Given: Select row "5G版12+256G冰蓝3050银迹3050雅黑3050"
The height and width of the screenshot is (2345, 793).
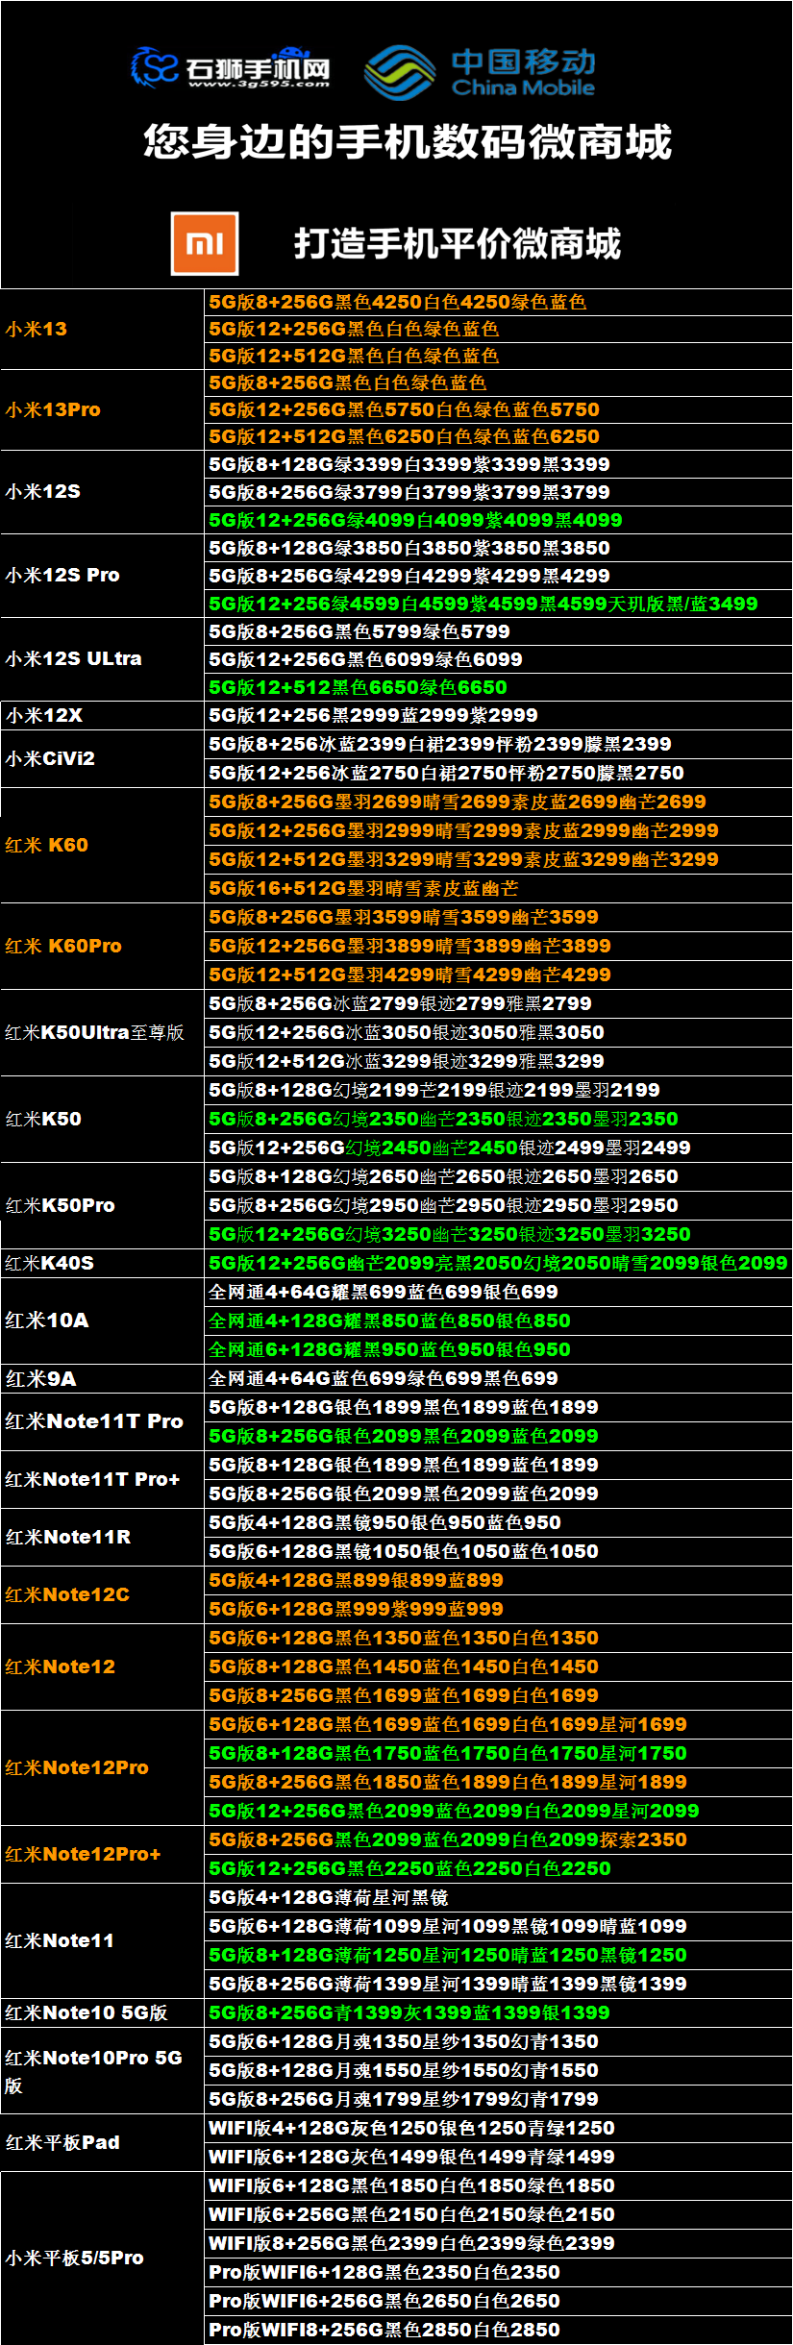Looking at the screenshot, I should 499,1032.
